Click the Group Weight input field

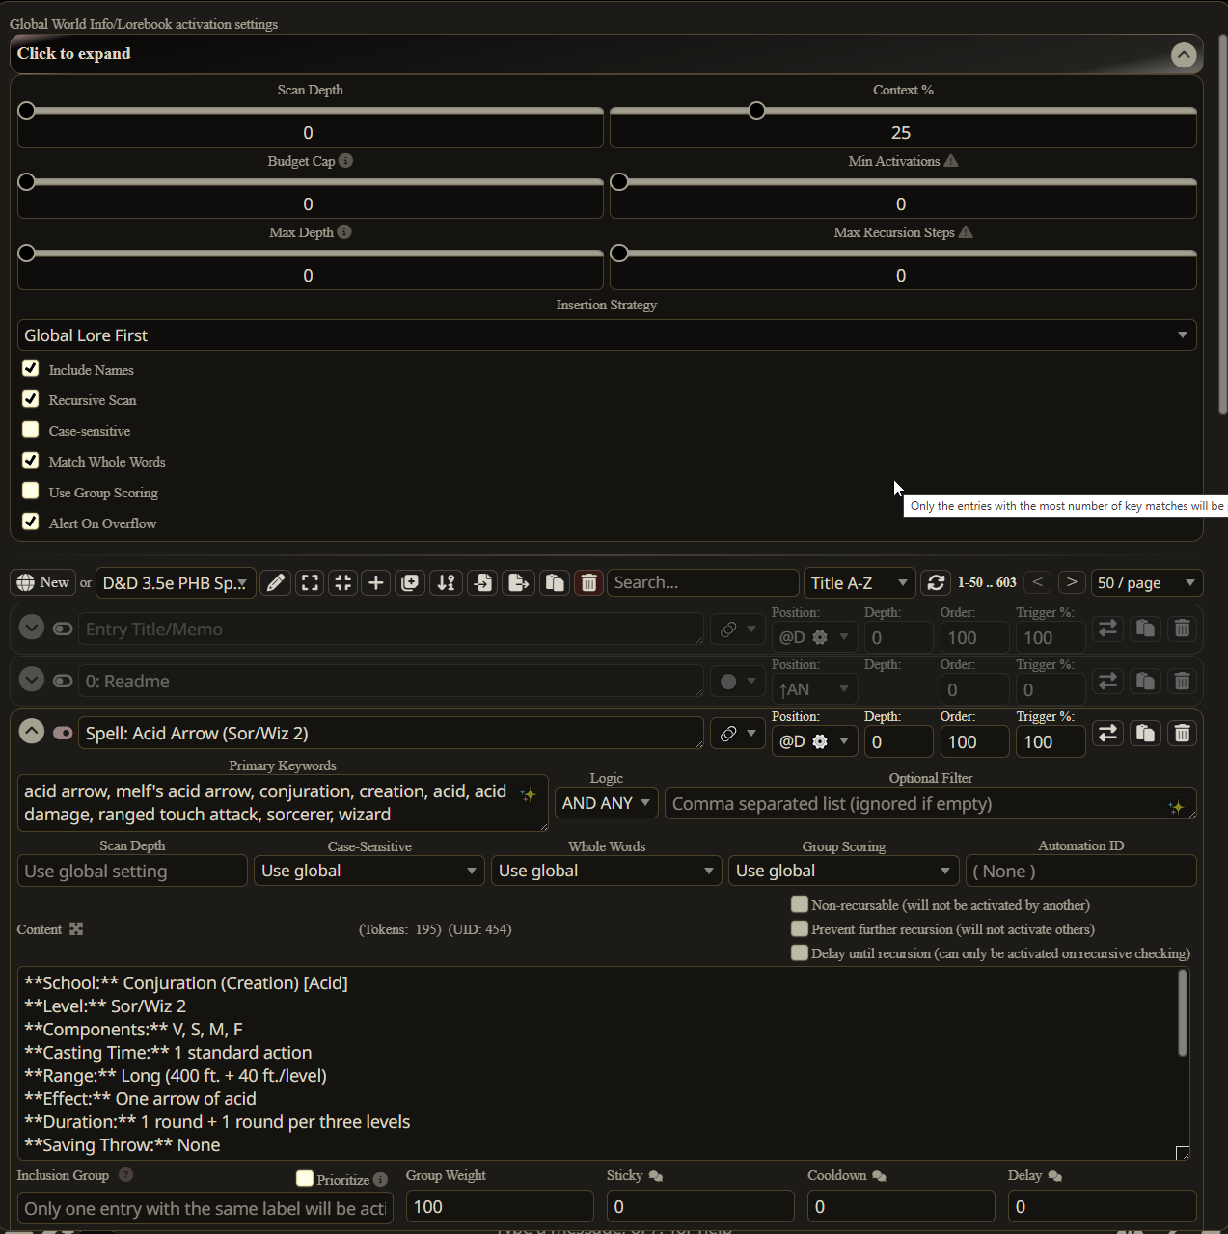500,1206
